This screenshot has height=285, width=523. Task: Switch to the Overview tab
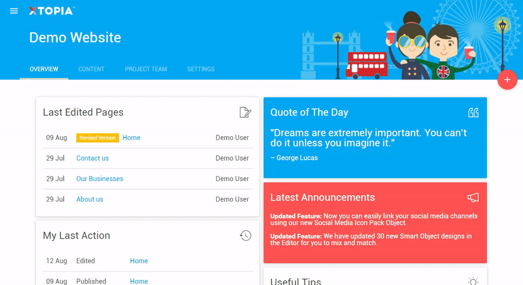click(44, 69)
